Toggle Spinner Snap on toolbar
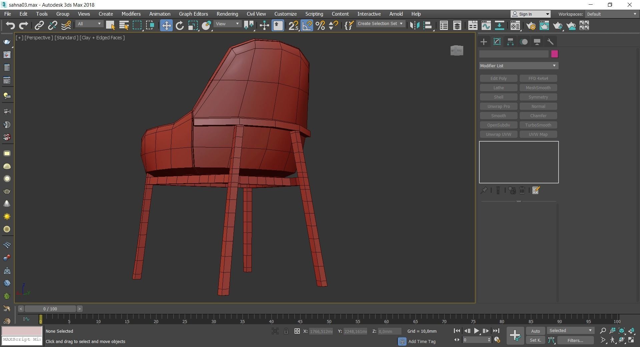The height and width of the screenshot is (347, 640). [333, 25]
